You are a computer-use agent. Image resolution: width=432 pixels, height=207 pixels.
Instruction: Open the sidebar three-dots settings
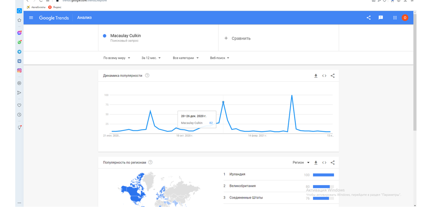[19, 203]
